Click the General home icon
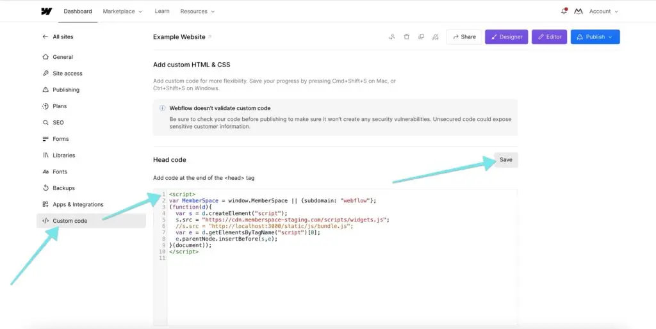656x329 pixels. (45, 57)
